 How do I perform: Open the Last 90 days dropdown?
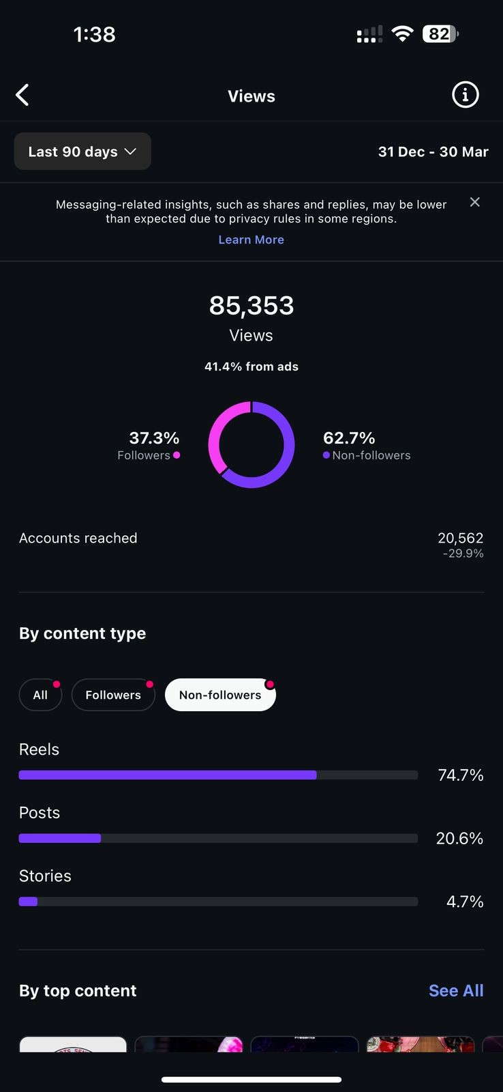coord(82,152)
